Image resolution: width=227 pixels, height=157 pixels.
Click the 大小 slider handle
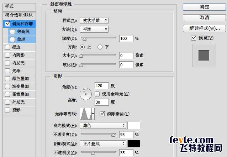pyautogui.click(x=81, y=56)
